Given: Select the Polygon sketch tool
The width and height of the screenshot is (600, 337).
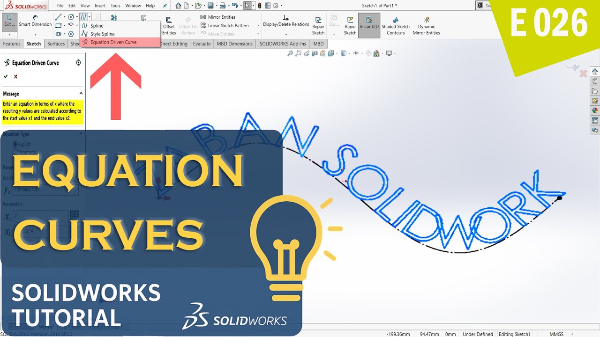Looking at the screenshot, I should pyautogui.click(x=71, y=34).
